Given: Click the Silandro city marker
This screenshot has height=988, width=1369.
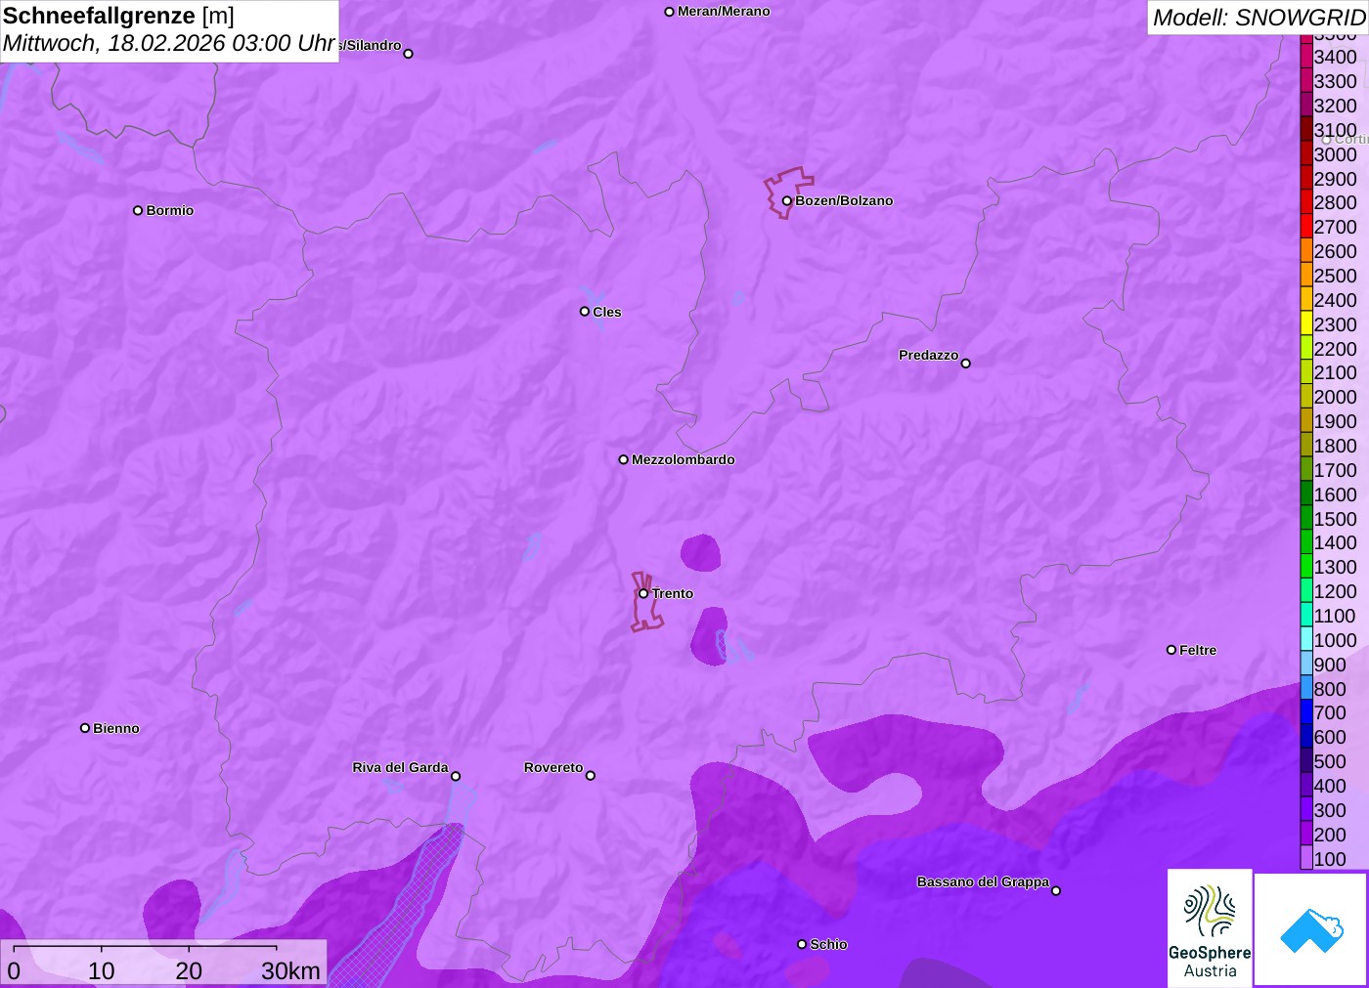Looking at the screenshot, I should coord(409,54).
